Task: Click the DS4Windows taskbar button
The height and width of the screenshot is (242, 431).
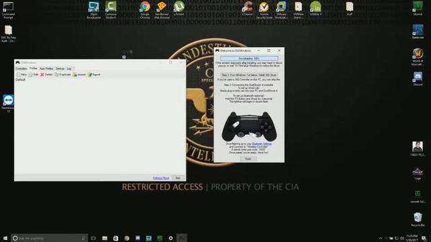Action: point(182,238)
